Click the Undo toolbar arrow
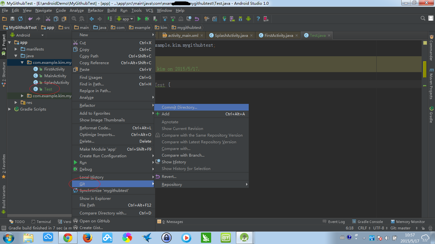Viewport: 435px width, 244px height. pyautogui.click(x=30, y=19)
